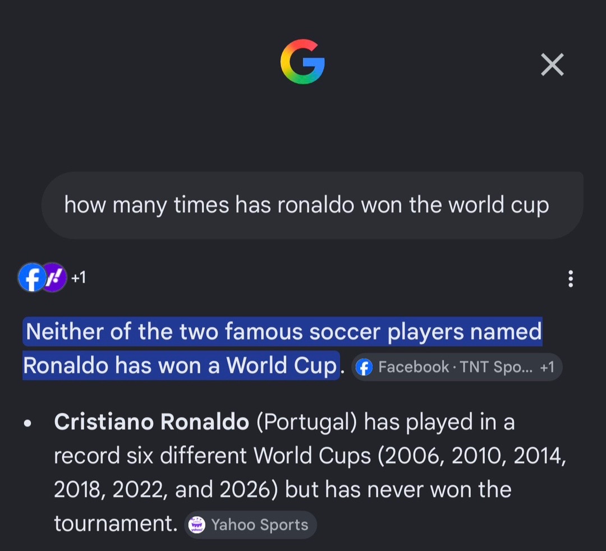Viewport: 606px width, 551px height.
Task: Click the Yahoo icon in the Yahoo Sports chip
Action: 197,525
